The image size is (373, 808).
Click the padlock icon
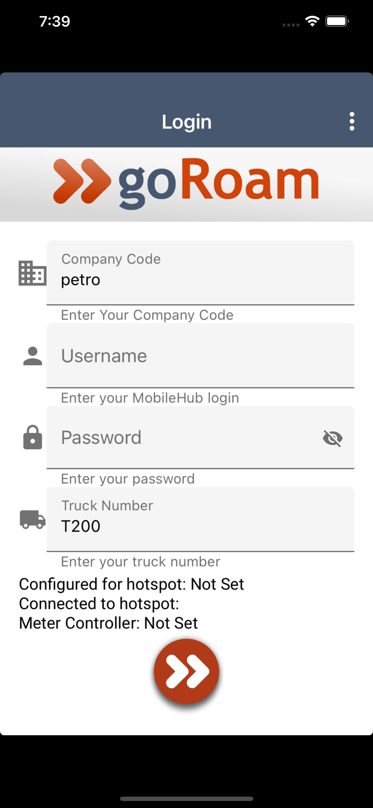click(x=32, y=438)
